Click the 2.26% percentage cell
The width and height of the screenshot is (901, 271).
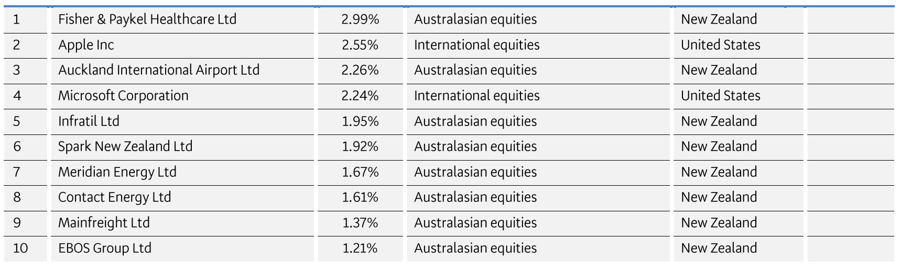click(360, 70)
